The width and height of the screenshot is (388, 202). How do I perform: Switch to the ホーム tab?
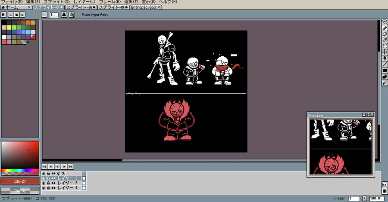(16, 7)
